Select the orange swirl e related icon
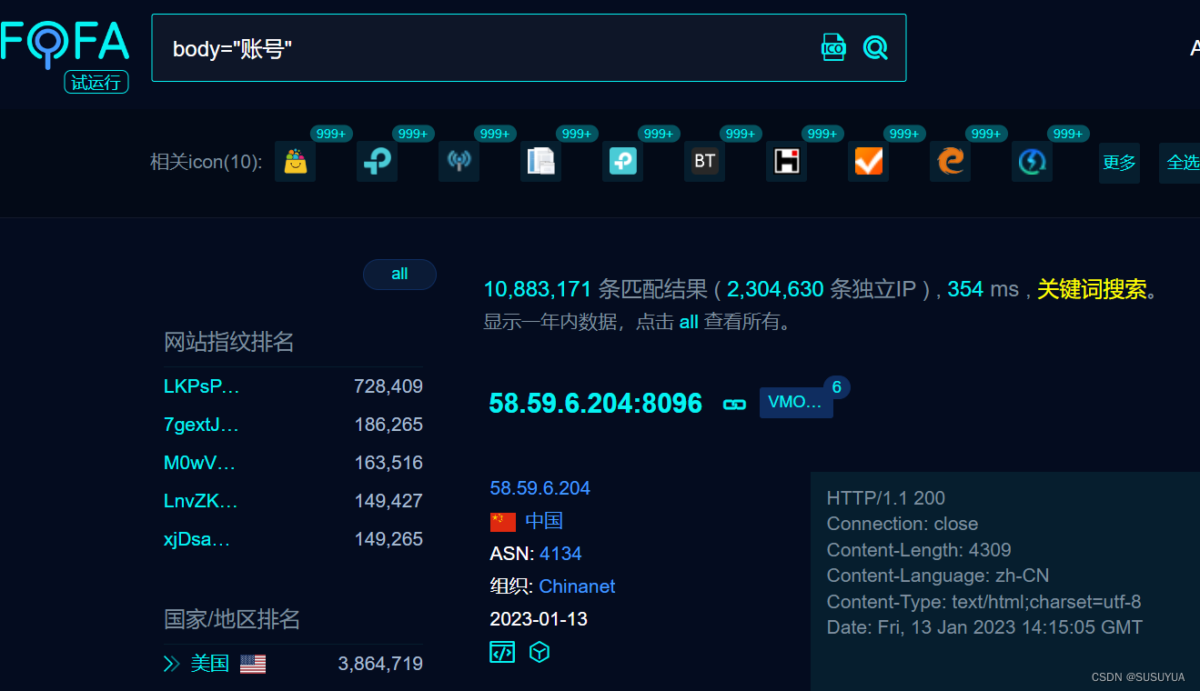The image size is (1200, 691). [x=950, y=162]
